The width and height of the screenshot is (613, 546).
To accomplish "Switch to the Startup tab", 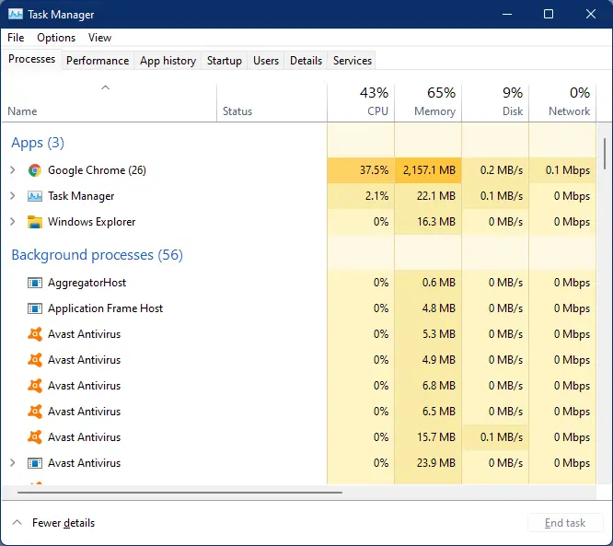I will click(224, 61).
